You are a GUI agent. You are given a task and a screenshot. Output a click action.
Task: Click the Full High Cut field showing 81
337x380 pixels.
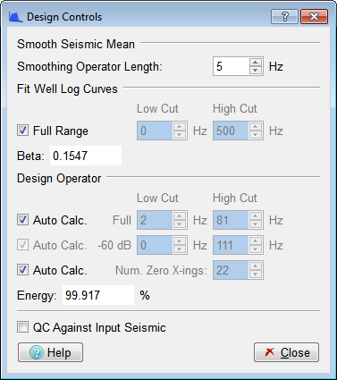point(231,220)
